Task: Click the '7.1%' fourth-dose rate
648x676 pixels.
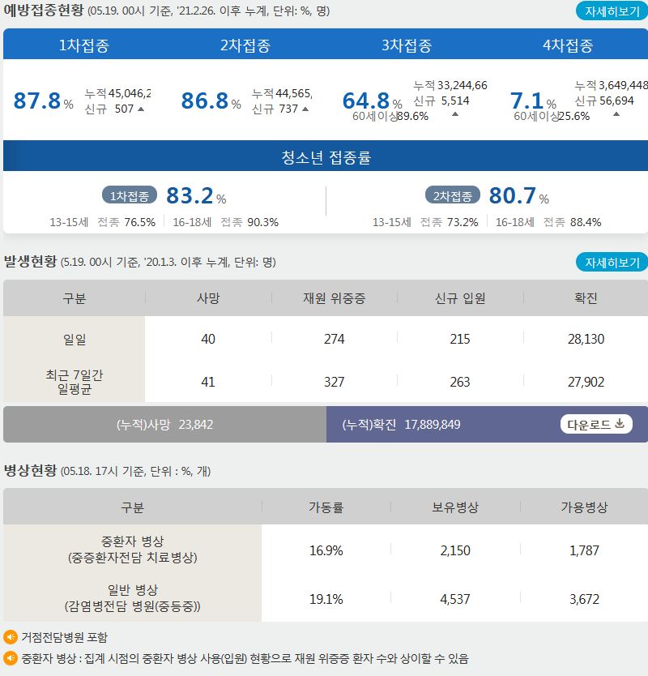Action: tap(533, 101)
